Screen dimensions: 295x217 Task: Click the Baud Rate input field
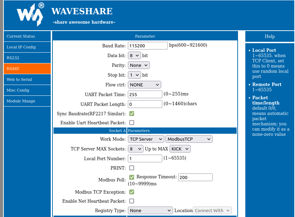(148, 46)
